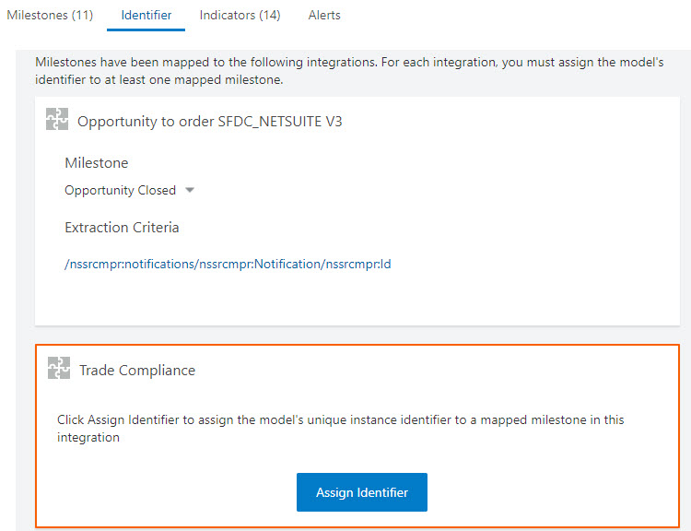The image size is (691, 531).
Task: Click the Opportunity to order SFDC_NETSUITE V3 title
Action: pos(210,122)
